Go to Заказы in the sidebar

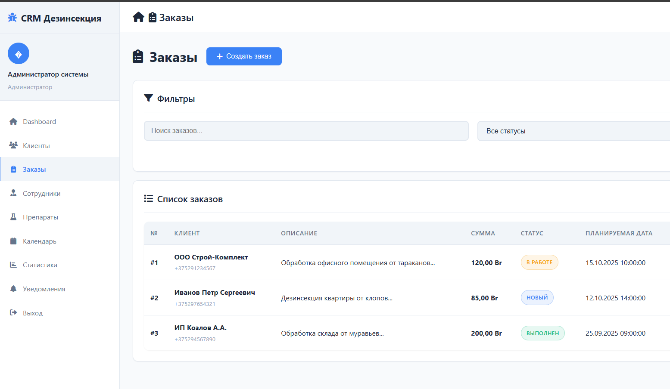click(x=34, y=170)
